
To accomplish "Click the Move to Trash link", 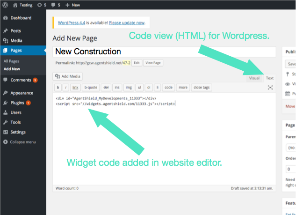I will [x=290, y=106].
